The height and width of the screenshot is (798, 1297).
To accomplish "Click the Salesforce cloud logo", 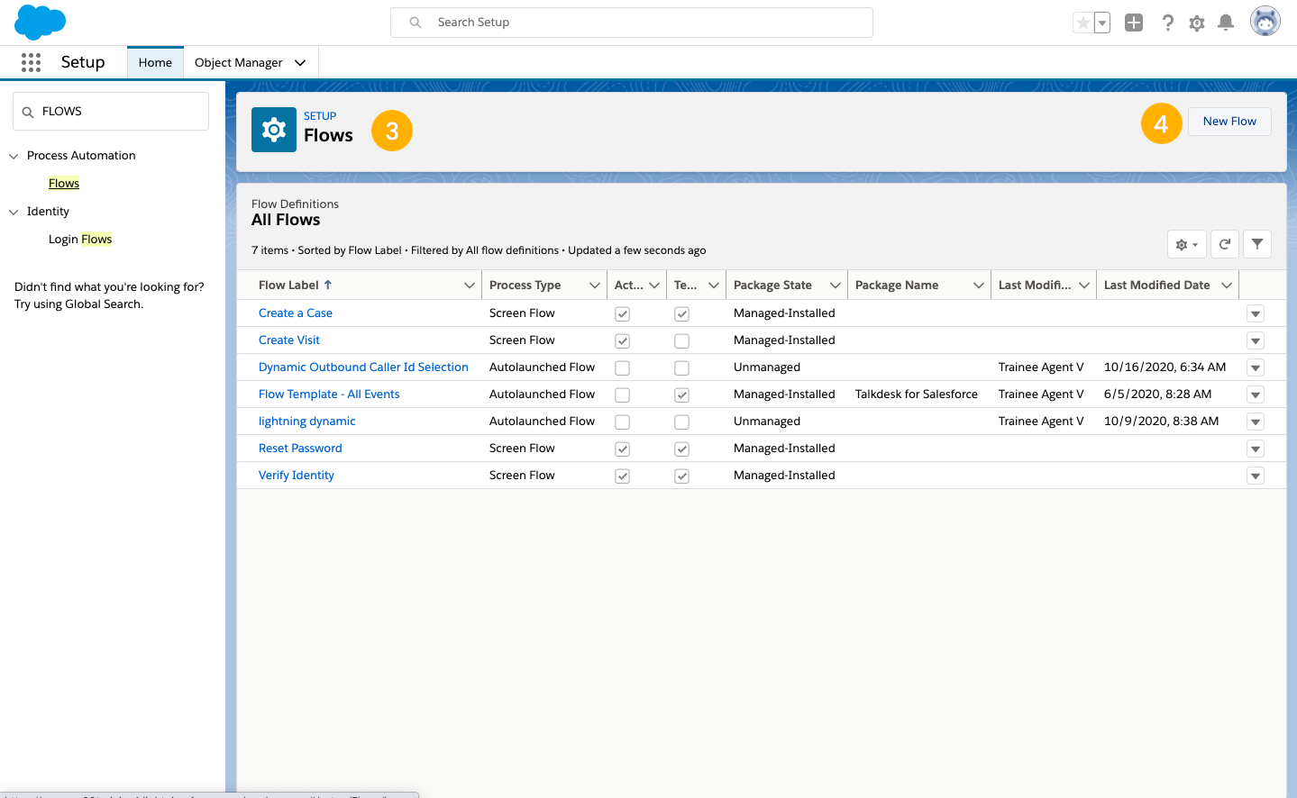I will pyautogui.click(x=40, y=22).
